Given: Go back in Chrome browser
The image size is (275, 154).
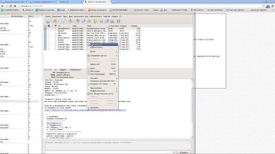Looking at the screenshot, I should (x=3, y=6).
